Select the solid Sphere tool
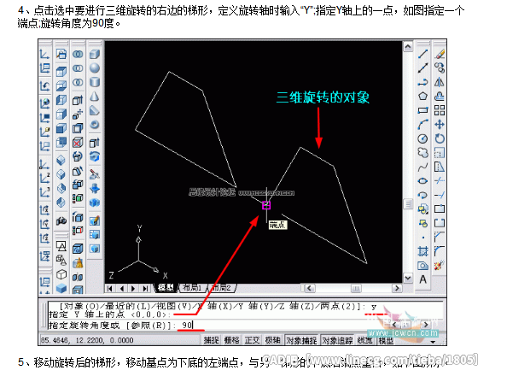The width and height of the screenshot is (507, 376). coord(95,68)
